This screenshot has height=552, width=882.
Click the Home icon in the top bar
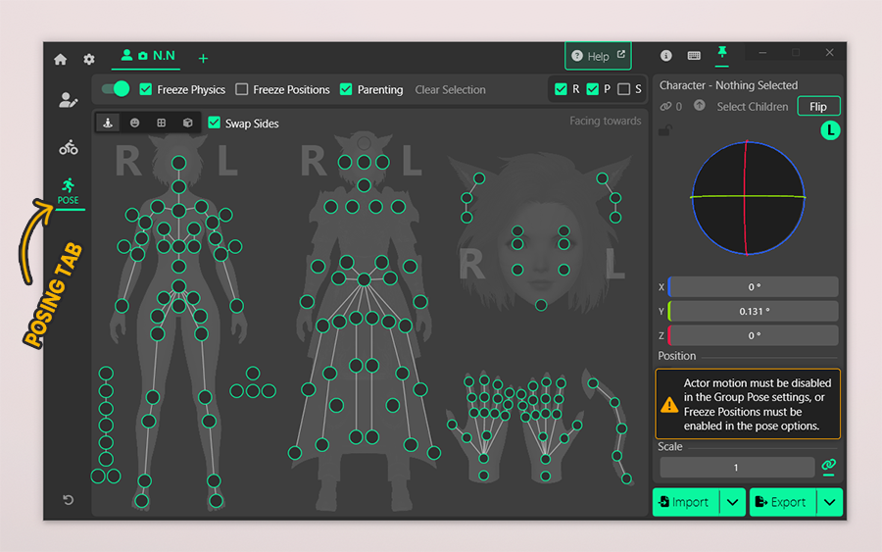coord(61,59)
